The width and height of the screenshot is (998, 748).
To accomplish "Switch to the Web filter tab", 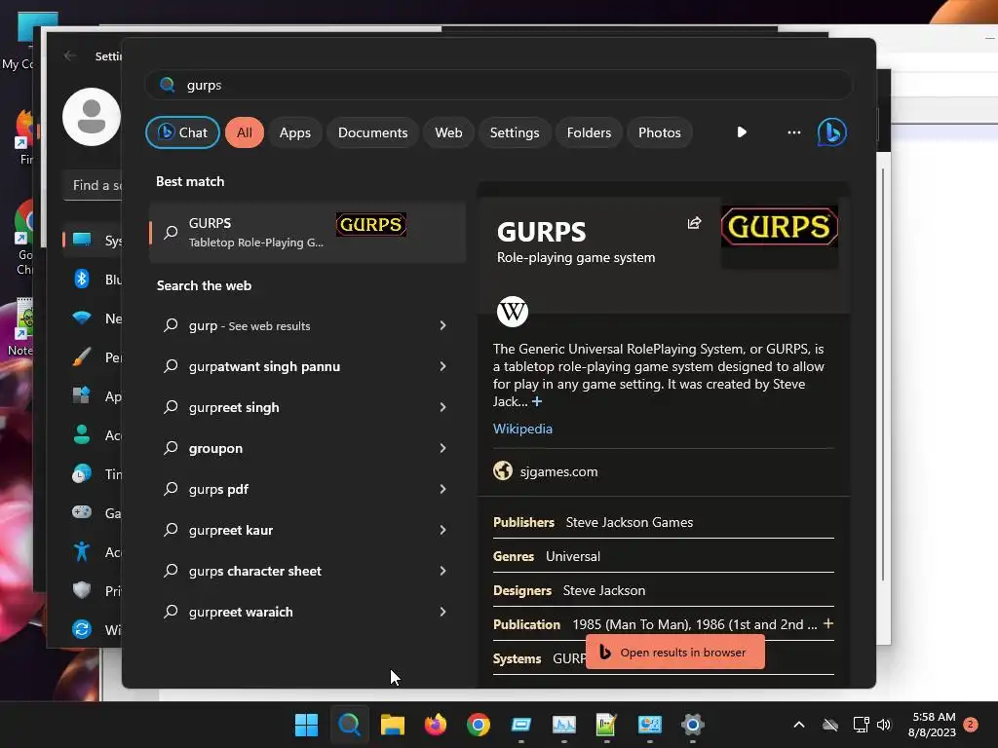I will (448, 132).
